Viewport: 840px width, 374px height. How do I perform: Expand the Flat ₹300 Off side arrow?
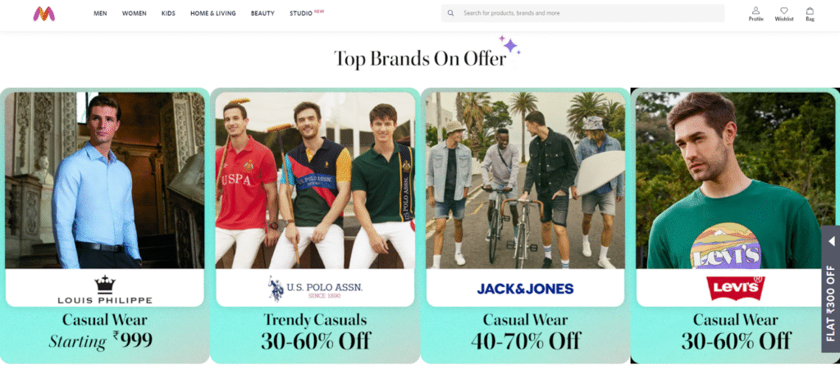(x=830, y=244)
